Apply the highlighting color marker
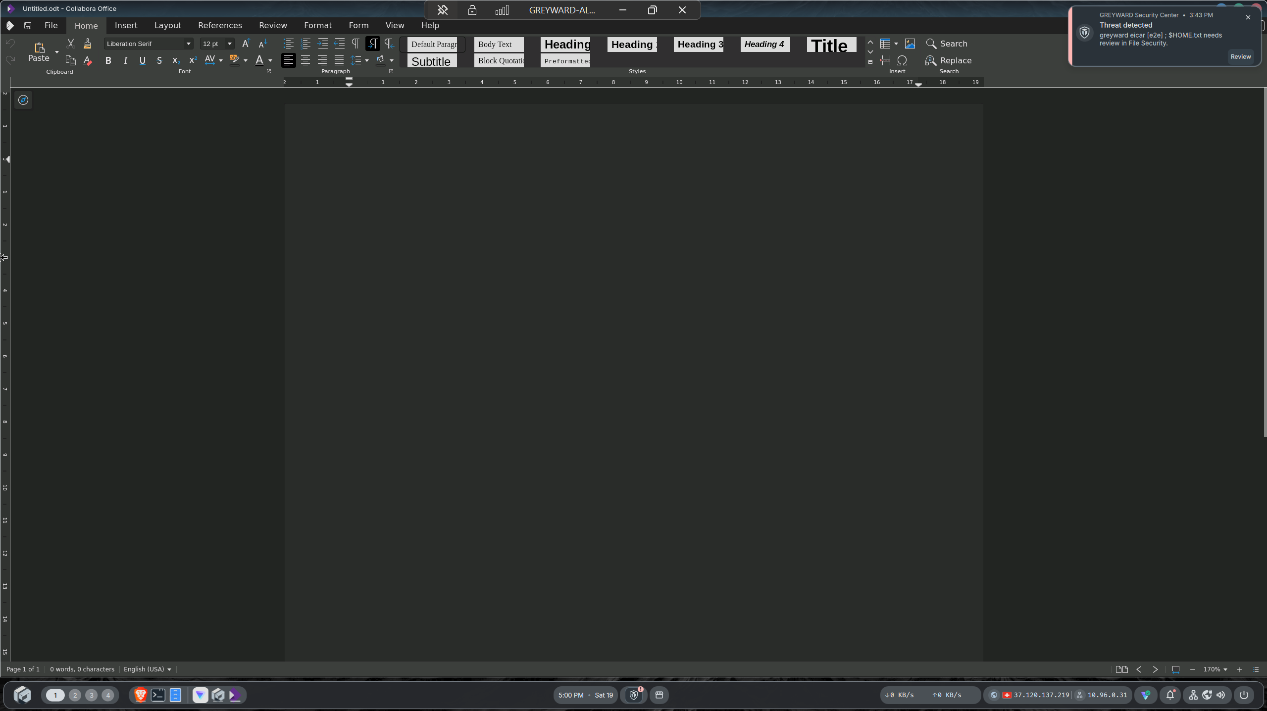This screenshot has width=1267, height=711. (235, 60)
